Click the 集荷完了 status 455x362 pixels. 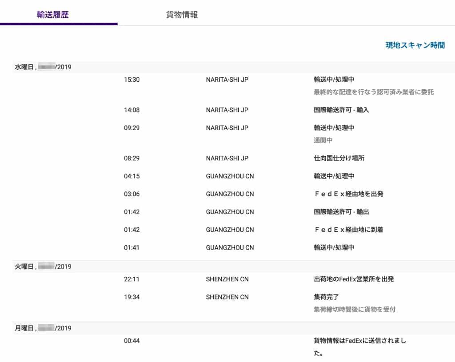(x=326, y=297)
